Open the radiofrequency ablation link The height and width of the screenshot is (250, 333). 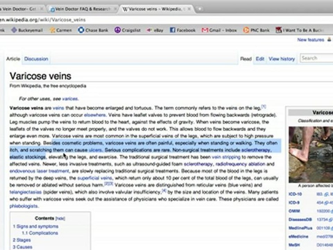[240, 164]
